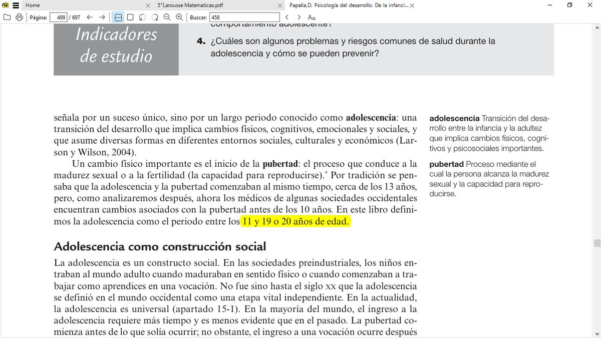Go to the next page arrow
Image resolution: width=601 pixels, height=338 pixels.
102,17
